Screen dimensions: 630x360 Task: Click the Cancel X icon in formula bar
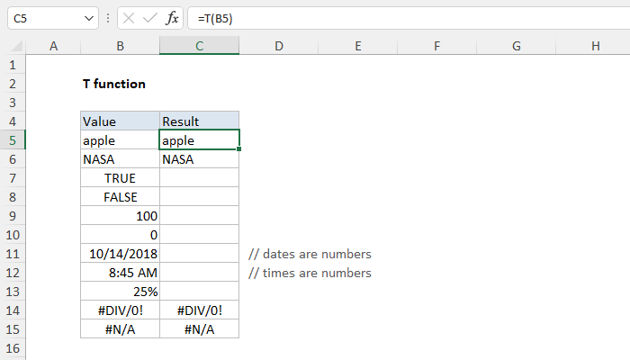(x=129, y=18)
